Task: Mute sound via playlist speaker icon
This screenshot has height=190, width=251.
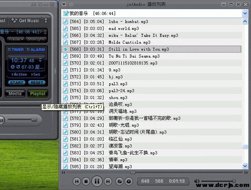Action: [x=197, y=181]
